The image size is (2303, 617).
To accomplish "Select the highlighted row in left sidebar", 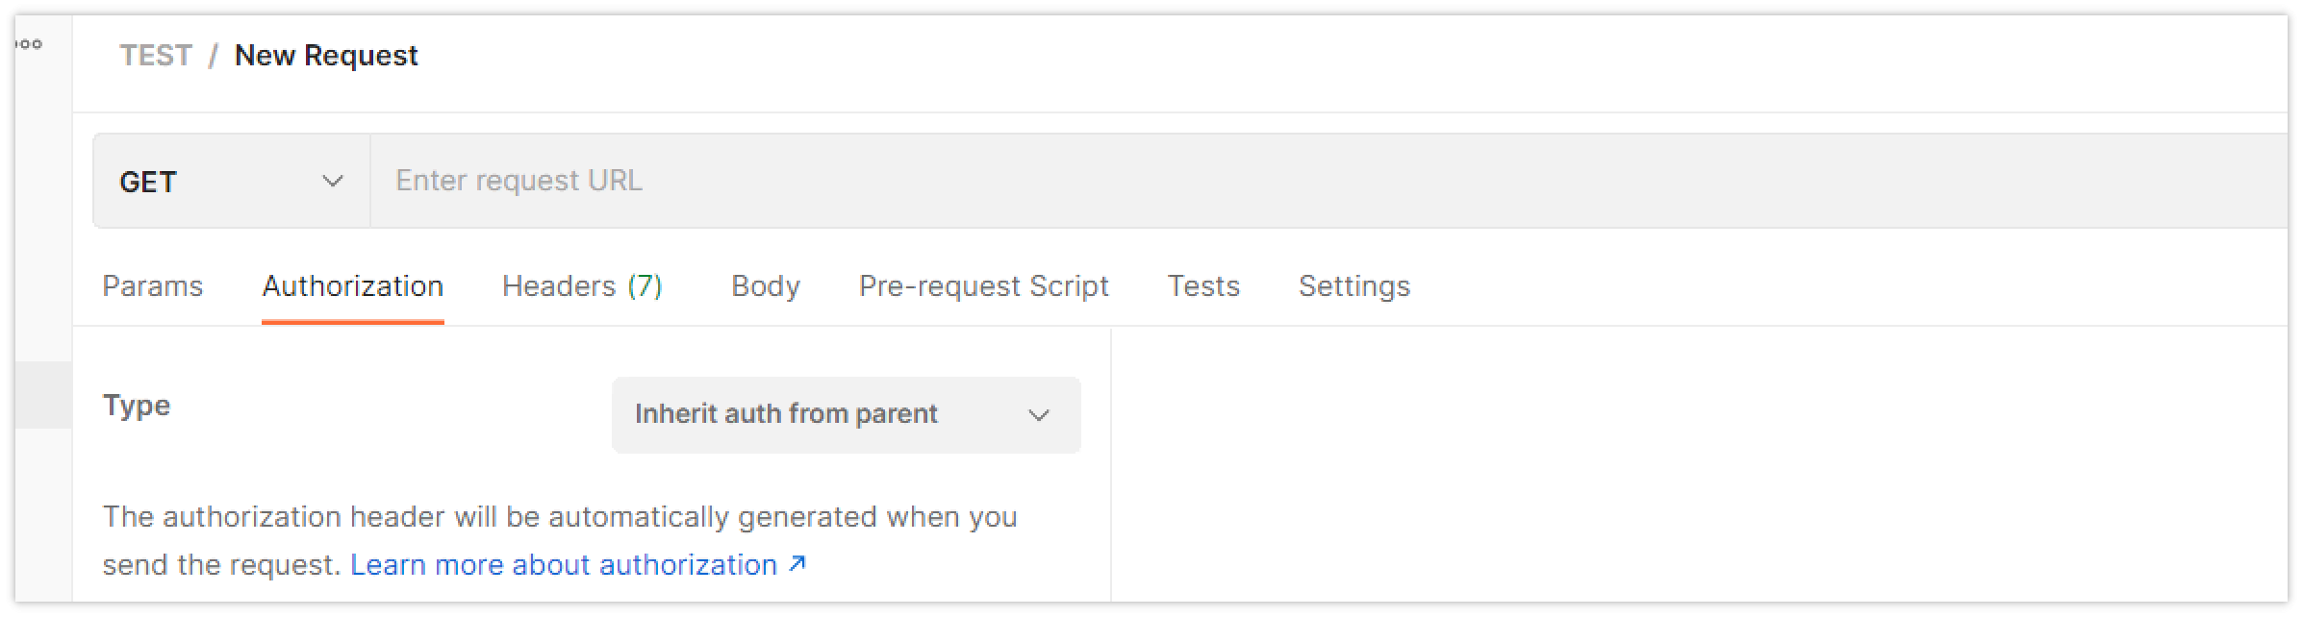I will point(43,394).
